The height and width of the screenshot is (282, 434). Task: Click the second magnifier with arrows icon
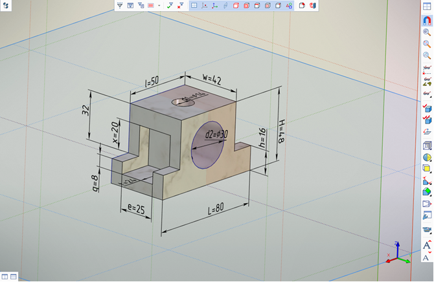tap(427, 44)
